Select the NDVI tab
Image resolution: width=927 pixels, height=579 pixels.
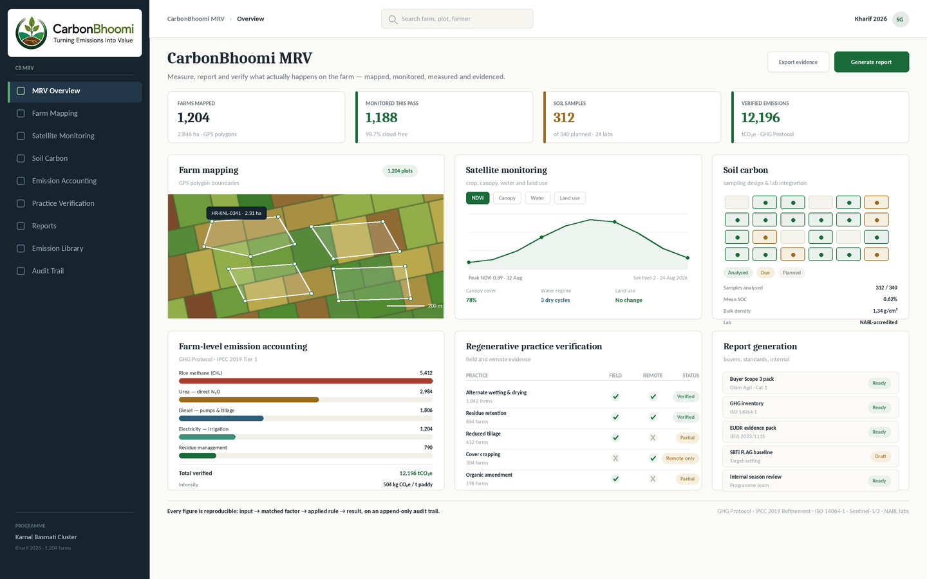(x=478, y=198)
